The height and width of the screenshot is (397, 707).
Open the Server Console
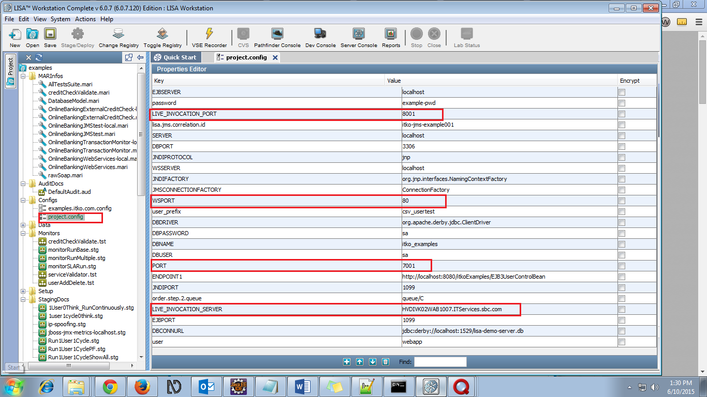[359, 34]
